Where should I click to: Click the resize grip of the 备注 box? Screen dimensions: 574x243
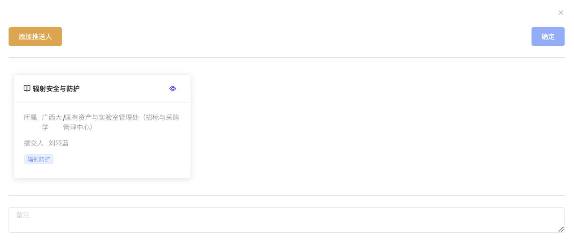pos(561,229)
